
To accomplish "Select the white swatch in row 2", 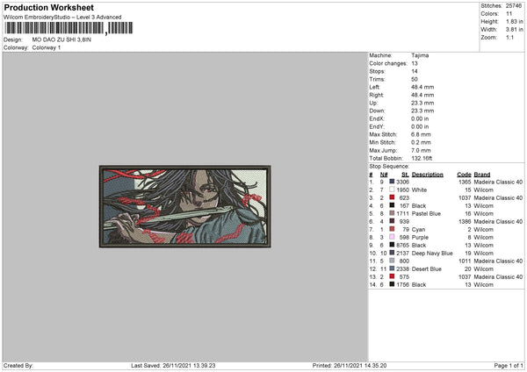I will [x=392, y=190].
